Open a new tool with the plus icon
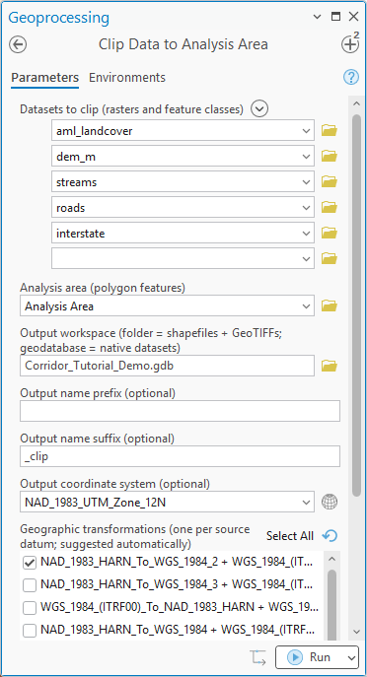The width and height of the screenshot is (367, 677). tap(349, 44)
